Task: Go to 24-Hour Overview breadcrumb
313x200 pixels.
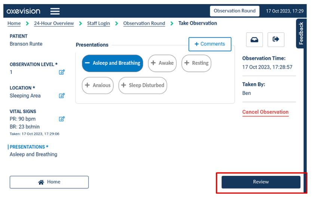Action: pos(54,23)
